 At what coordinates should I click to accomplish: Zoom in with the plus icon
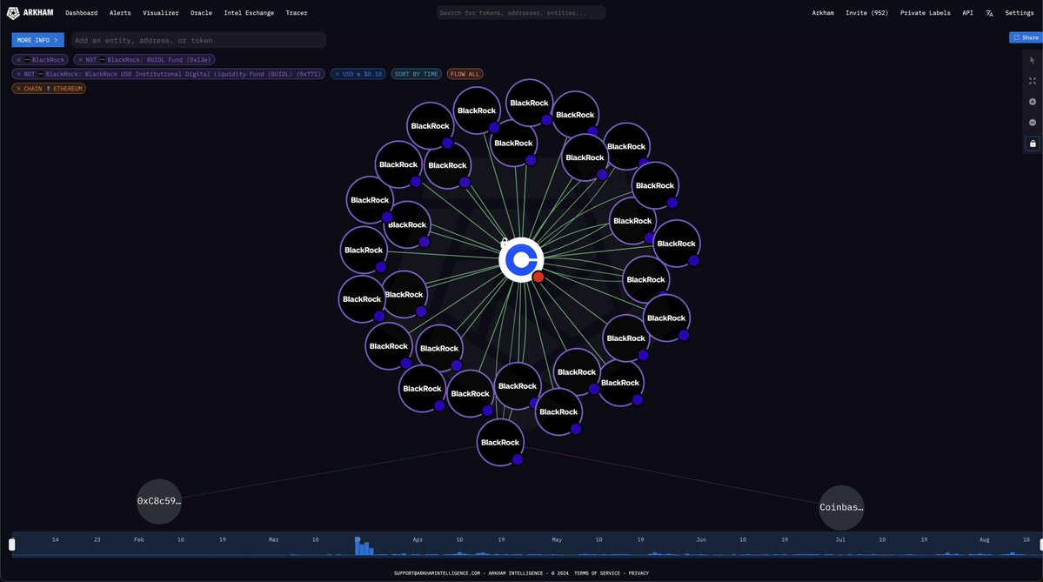(x=1033, y=102)
